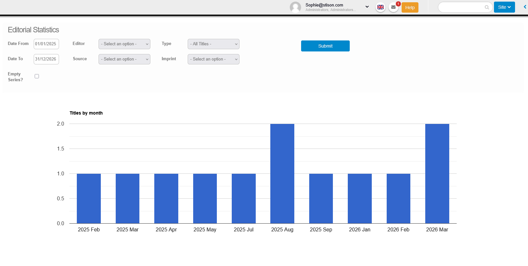
Task: Click the user profile avatar icon
Action: (295, 7)
